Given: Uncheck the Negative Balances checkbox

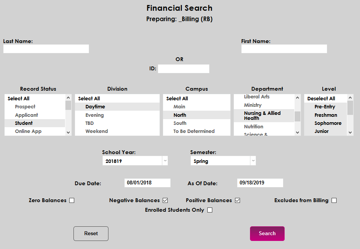Looking at the screenshot, I should pos(165,200).
